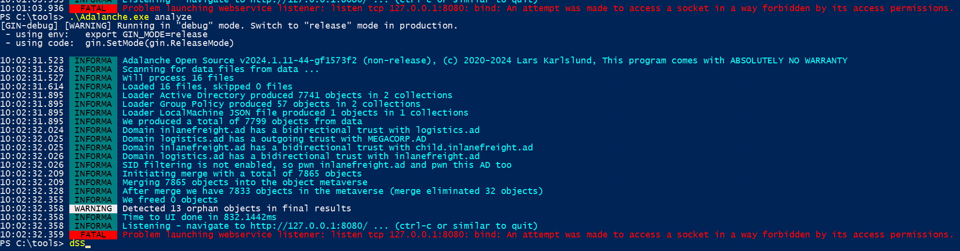Click 'Scanning for data files from data' line
Screen dimensions: 960x251
[220, 69]
